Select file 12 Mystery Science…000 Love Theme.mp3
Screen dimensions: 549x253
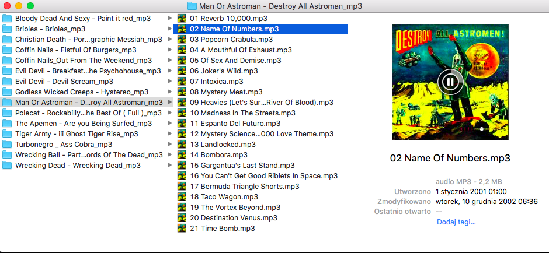[260, 133]
